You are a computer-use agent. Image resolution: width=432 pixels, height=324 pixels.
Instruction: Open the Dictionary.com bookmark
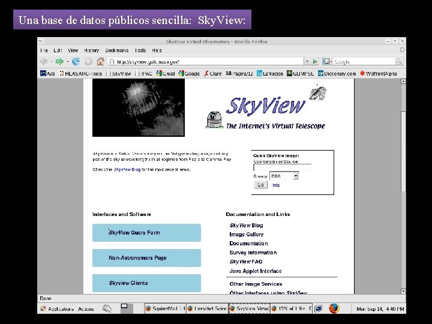[337, 74]
